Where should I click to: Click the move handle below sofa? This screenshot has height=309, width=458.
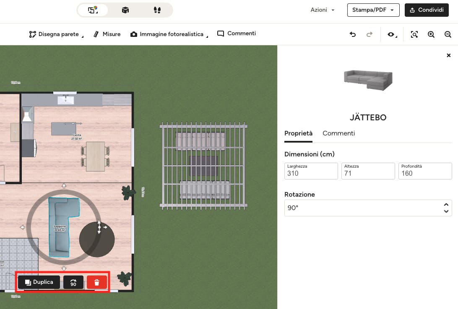coord(64,268)
